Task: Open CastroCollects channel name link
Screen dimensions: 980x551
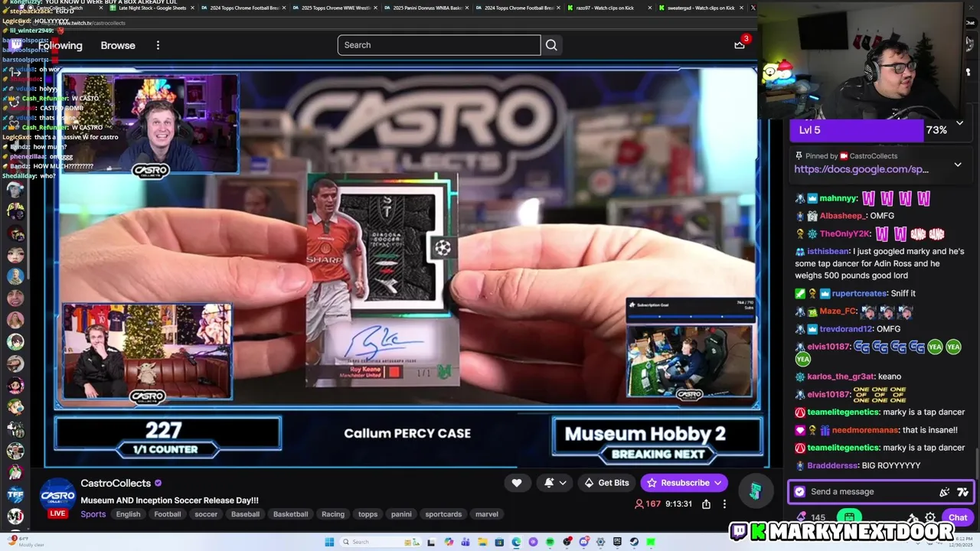Action: click(116, 484)
